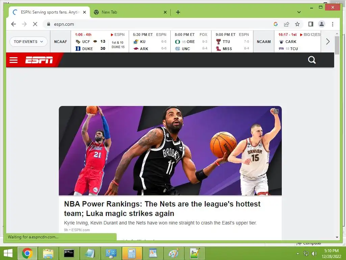Viewport: 346px width, 260px height.
Task: Stop loading the page
Action: pos(35,24)
